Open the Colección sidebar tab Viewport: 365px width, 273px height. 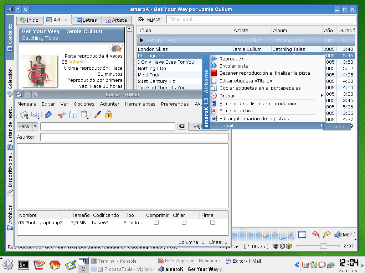click(10, 82)
